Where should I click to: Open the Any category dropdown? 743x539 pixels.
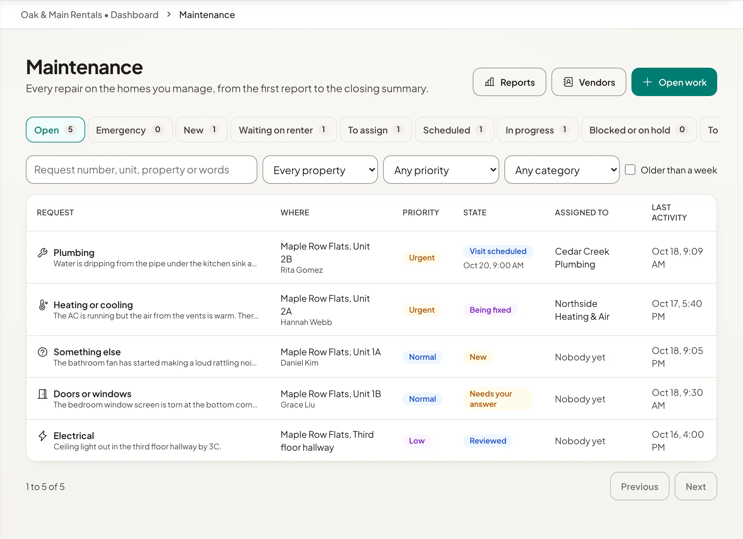tap(562, 170)
